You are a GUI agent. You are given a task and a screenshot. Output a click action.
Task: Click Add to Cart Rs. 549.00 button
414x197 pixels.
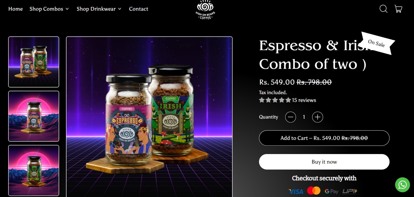pos(324,138)
